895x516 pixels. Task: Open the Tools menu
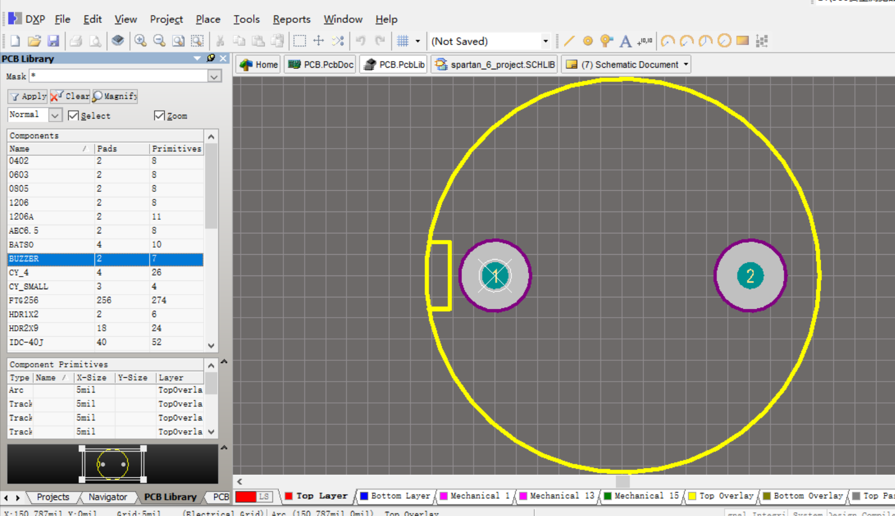[x=247, y=19]
